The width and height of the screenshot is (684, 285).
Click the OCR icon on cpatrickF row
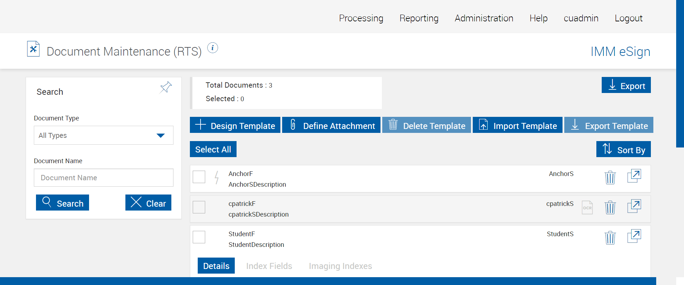tap(587, 207)
